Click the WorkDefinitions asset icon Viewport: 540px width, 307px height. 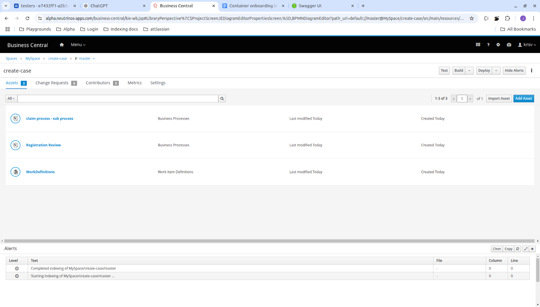(x=16, y=172)
